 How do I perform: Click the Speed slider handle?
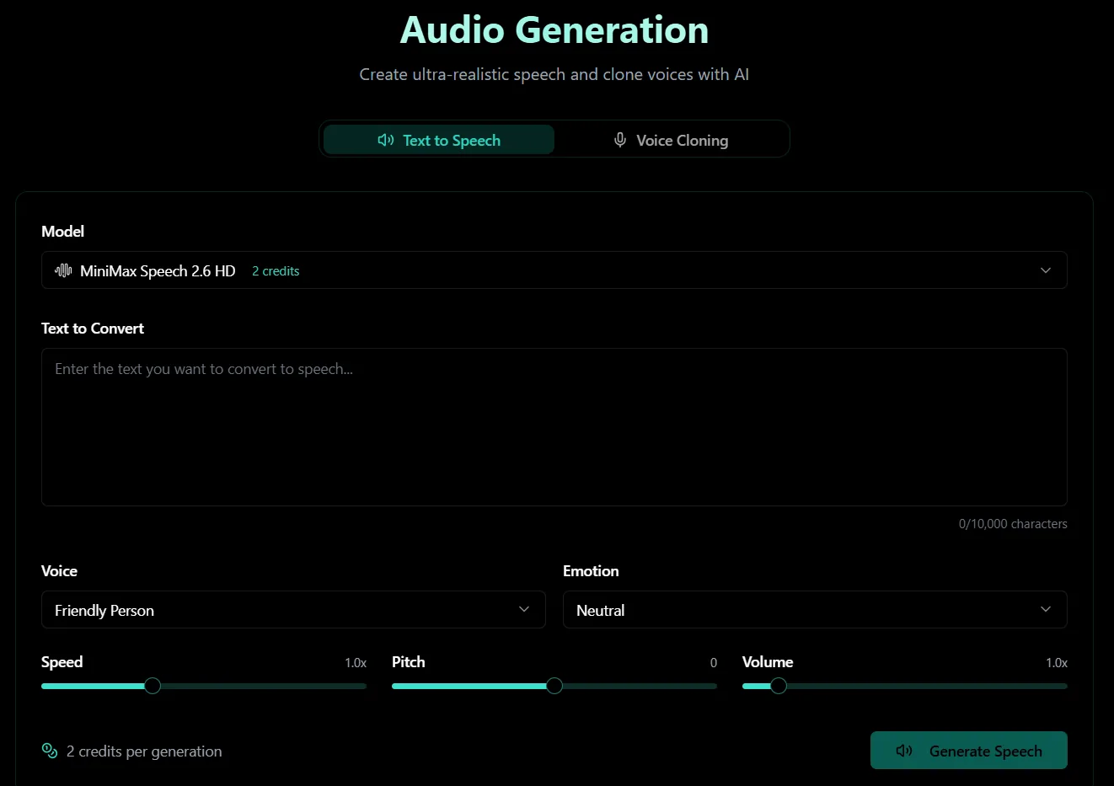click(153, 686)
